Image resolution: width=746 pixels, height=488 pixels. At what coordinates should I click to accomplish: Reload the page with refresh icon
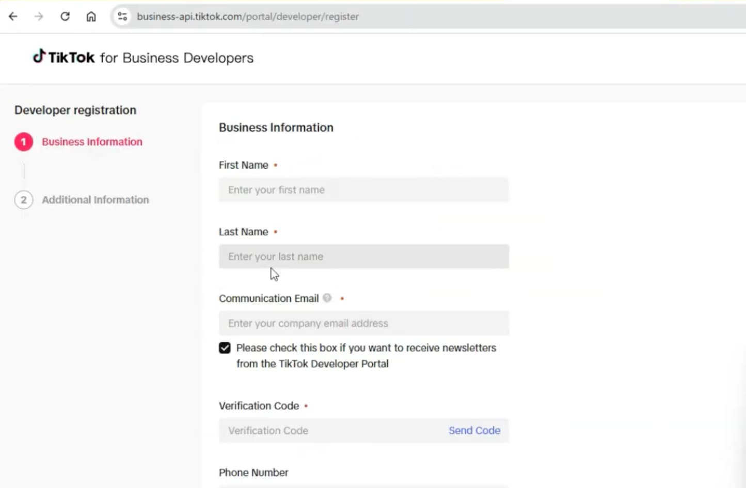tap(65, 17)
